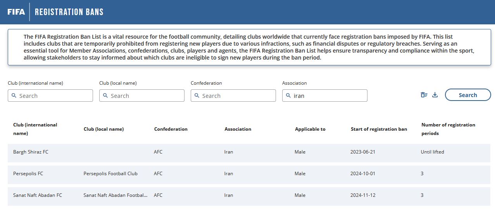Focus the Club (international name) search box
This screenshot has height=210, width=495.
point(54,96)
